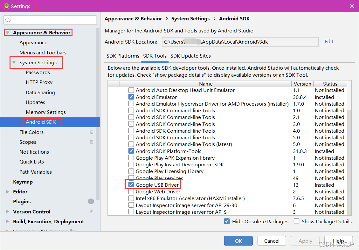Click the Android Studio logo in title bar
The height and width of the screenshot is (250, 359).
pyautogui.click(x=6, y=6)
